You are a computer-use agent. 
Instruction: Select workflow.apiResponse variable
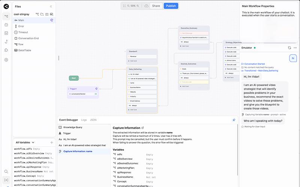coord(31,167)
